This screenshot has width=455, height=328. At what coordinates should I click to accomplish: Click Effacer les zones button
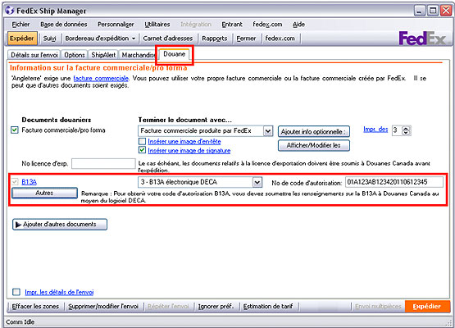point(35,306)
